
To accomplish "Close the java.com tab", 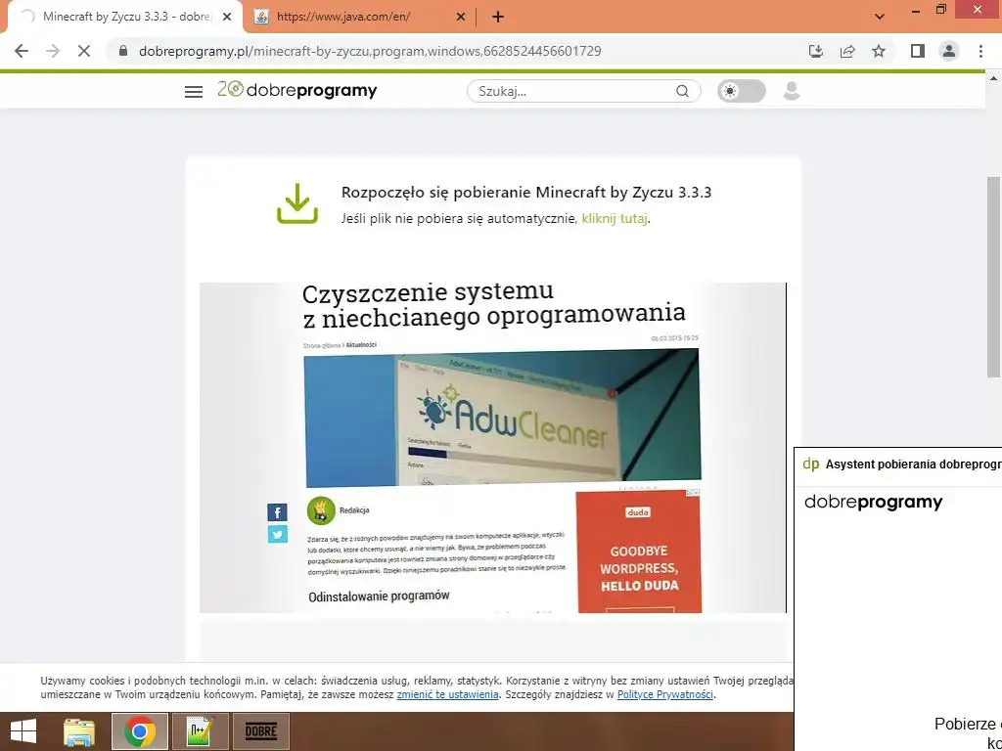I will point(461,17).
